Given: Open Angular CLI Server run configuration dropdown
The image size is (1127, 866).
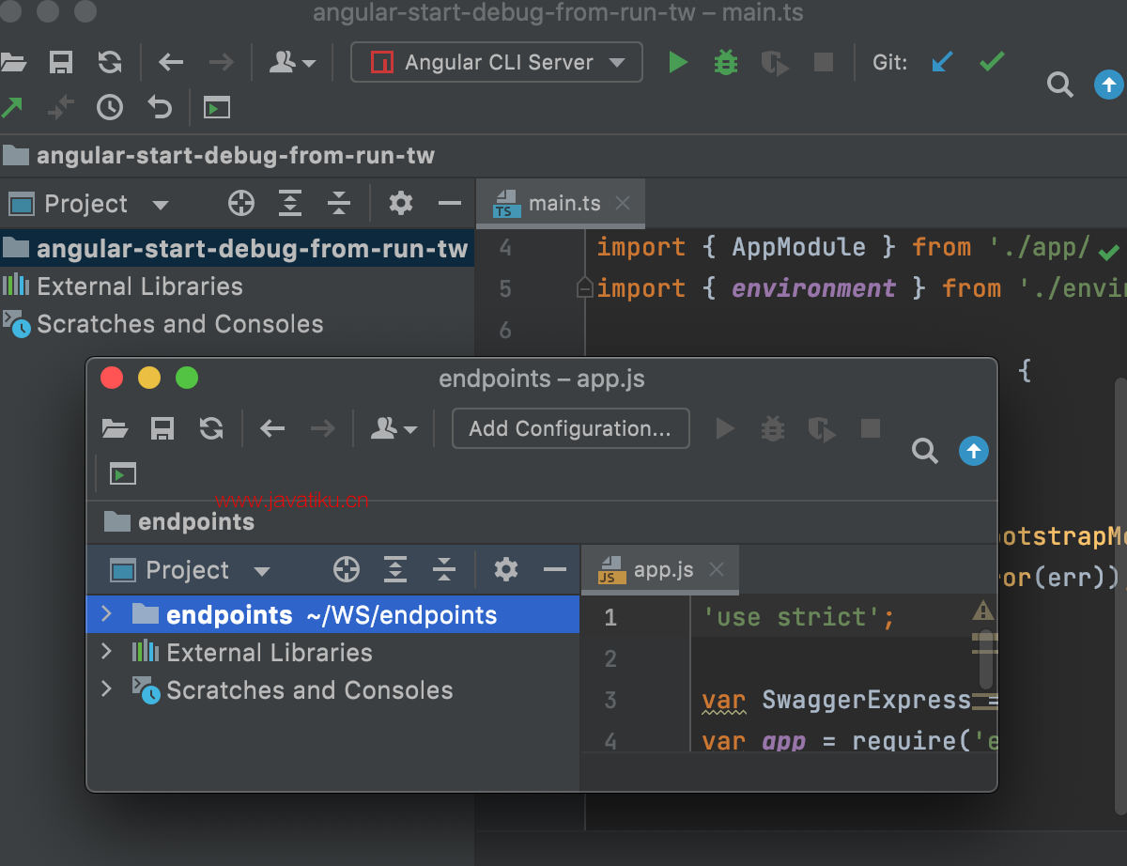Looking at the screenshot, I should [x=497, y=63].
